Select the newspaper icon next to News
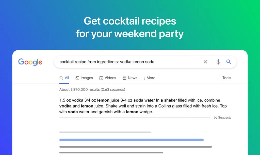Image resolution: width=260 pixels, height=155 pixels. pyautogui.click(x=124, y=78)
